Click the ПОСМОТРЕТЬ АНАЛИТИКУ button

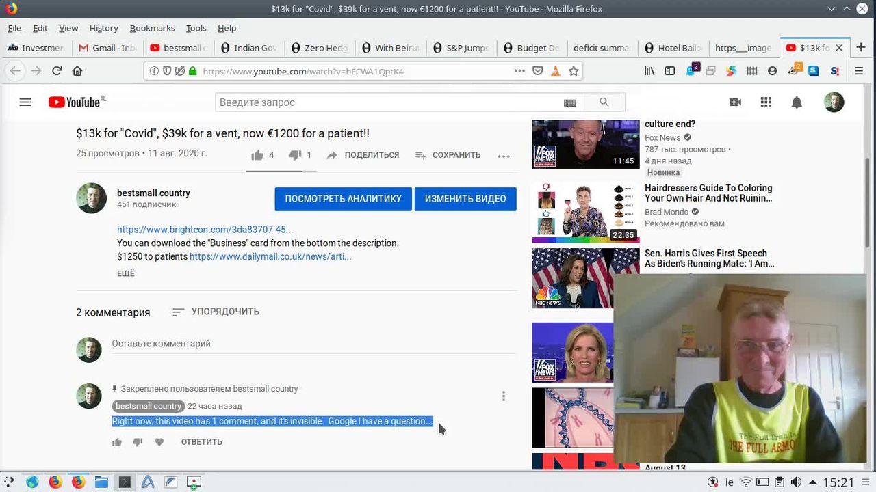343,199
